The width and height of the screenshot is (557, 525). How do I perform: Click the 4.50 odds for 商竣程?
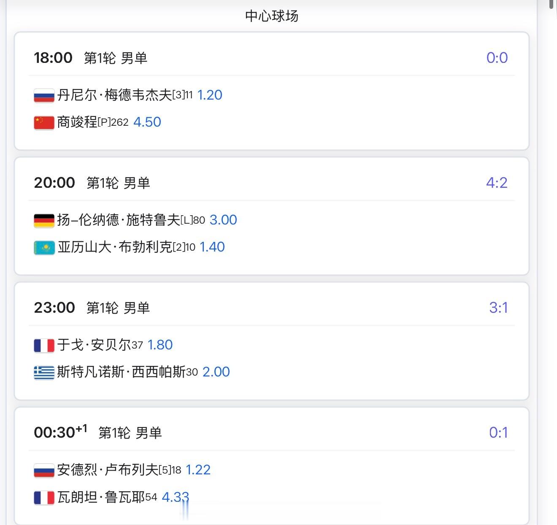[147, 122]
